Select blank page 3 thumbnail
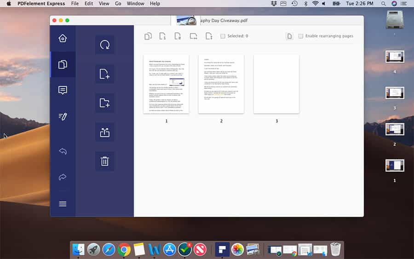This screenshot has height=259, width=414. click(x=276, y=84)
